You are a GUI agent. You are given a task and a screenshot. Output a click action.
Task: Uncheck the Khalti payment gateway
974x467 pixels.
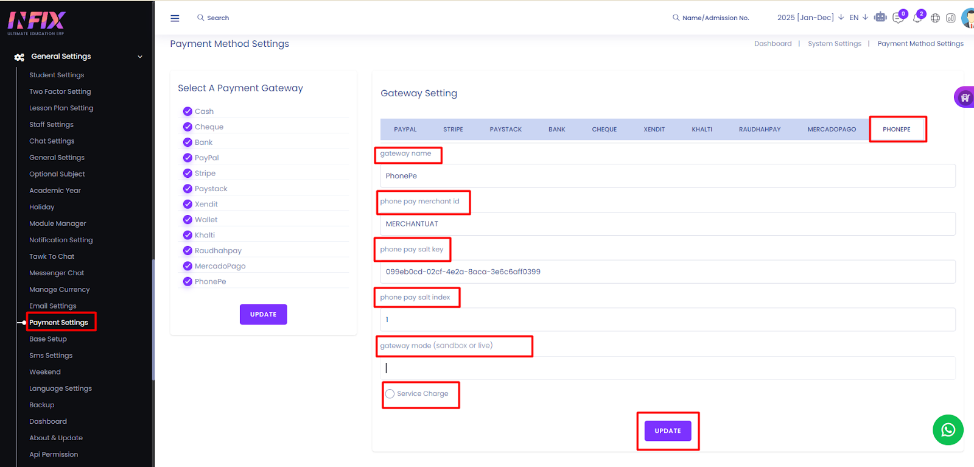187,234
